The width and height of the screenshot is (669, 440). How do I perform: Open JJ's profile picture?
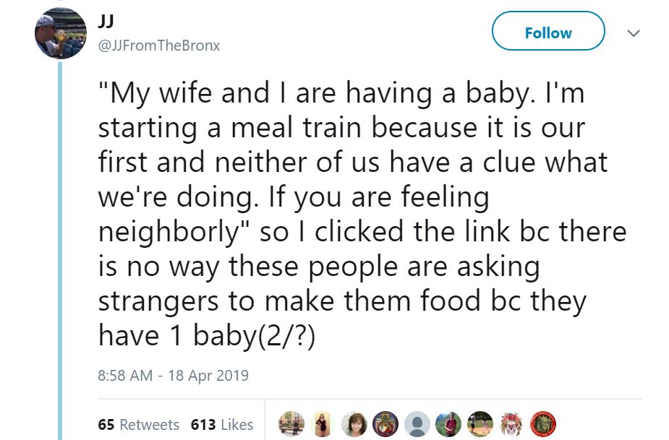[61, 33]
